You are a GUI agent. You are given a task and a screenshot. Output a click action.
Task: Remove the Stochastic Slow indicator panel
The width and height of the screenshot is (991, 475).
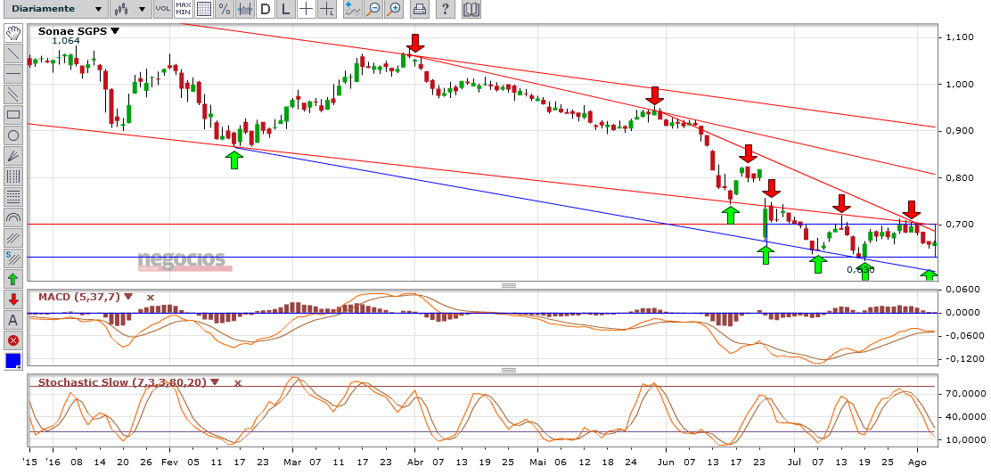click(238, 382)
